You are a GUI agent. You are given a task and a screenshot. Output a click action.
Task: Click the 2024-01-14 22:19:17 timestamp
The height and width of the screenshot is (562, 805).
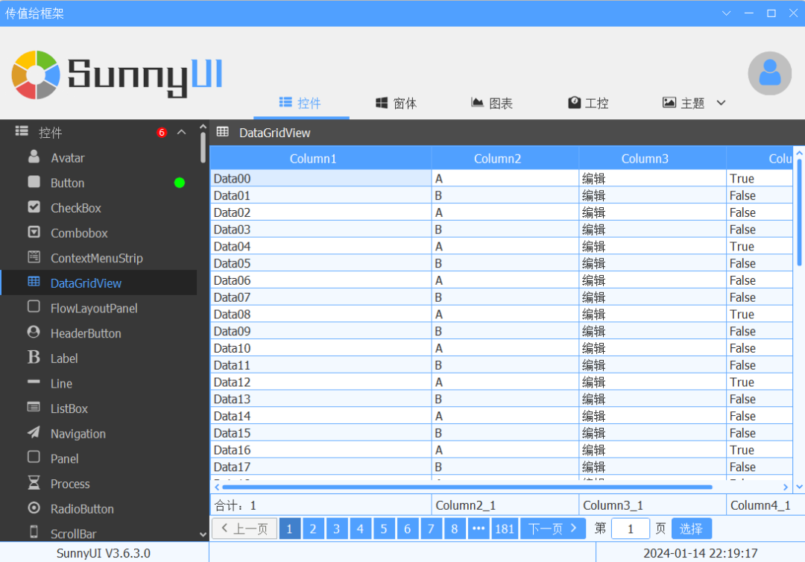click(700, 553)
